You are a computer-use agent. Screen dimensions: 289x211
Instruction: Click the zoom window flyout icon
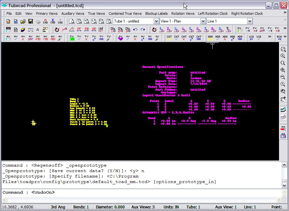pyautogui.click(x=283, y=49)
